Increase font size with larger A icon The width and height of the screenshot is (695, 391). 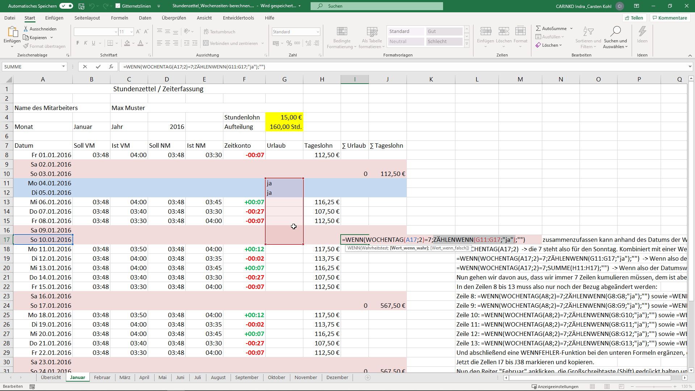pyautogui.click(x=138, y=32)
